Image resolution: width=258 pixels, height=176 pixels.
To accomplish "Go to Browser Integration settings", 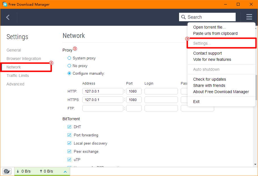I will (x=24, y=59).
